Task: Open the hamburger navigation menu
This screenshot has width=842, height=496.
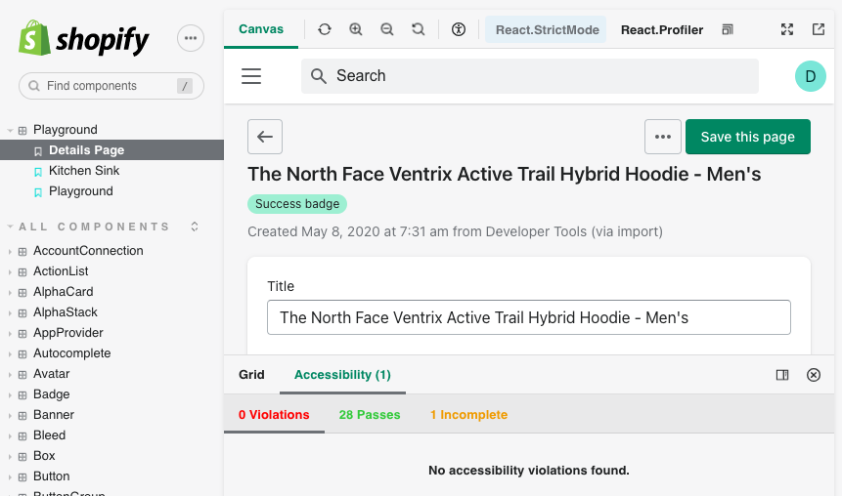Action: (x=251, y=76)
